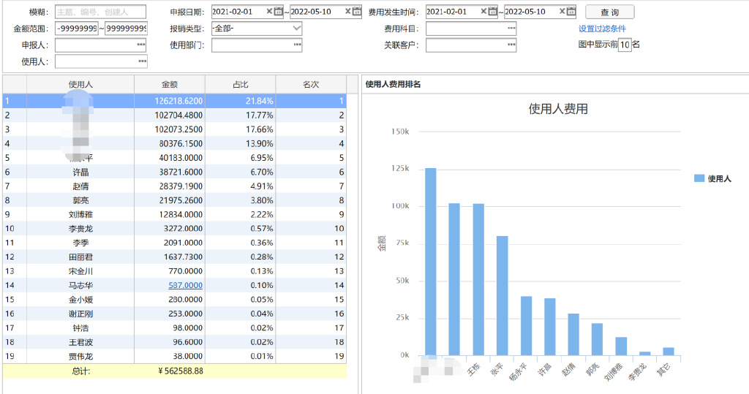Open the 设置过滤条件 link
Image resolution: width=749 pixels, height=394 pixels.
pyautogui.click(x=602, y=29)
